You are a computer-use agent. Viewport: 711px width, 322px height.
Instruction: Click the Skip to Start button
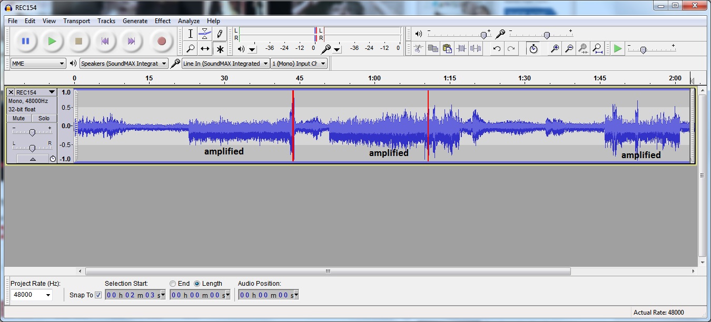coord(105,41)
